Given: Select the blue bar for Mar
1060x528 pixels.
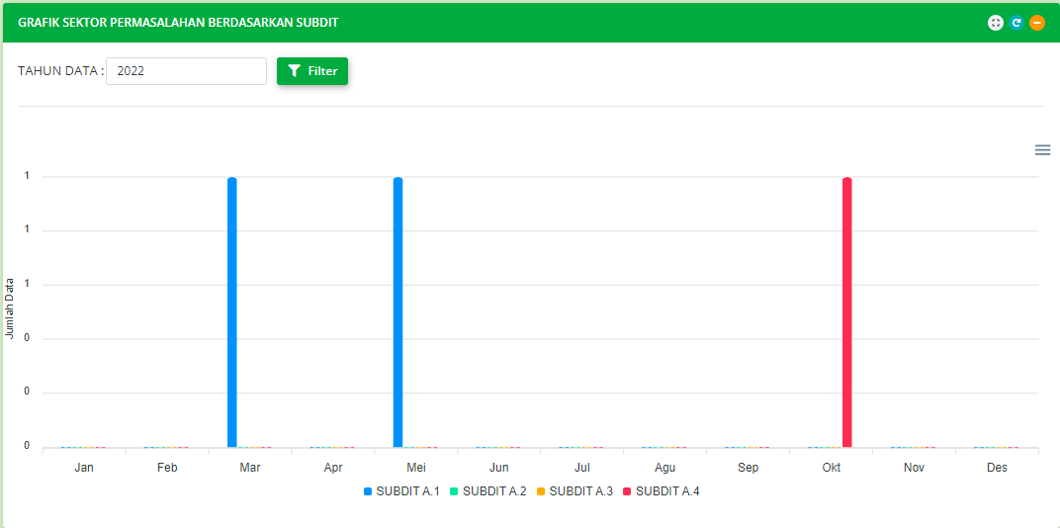Looking at the screenshot, I should tap(232, 311).
